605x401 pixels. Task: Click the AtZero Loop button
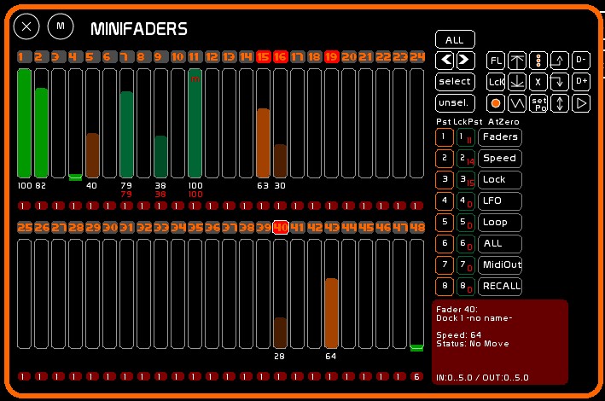[500, 223]
